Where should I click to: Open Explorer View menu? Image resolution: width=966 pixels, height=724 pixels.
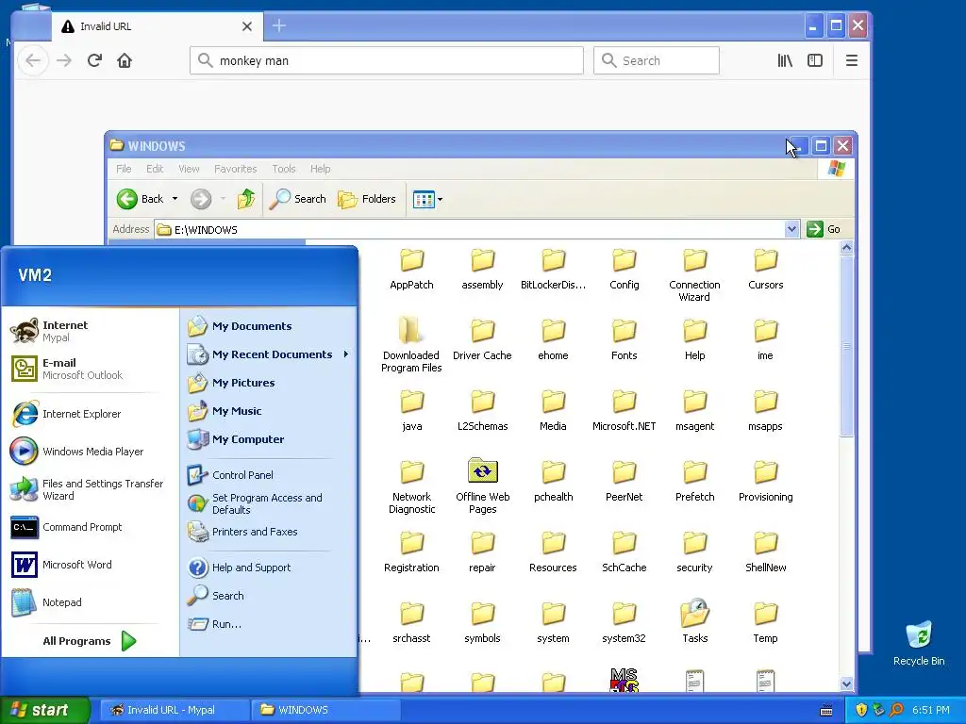coord(189,169)
